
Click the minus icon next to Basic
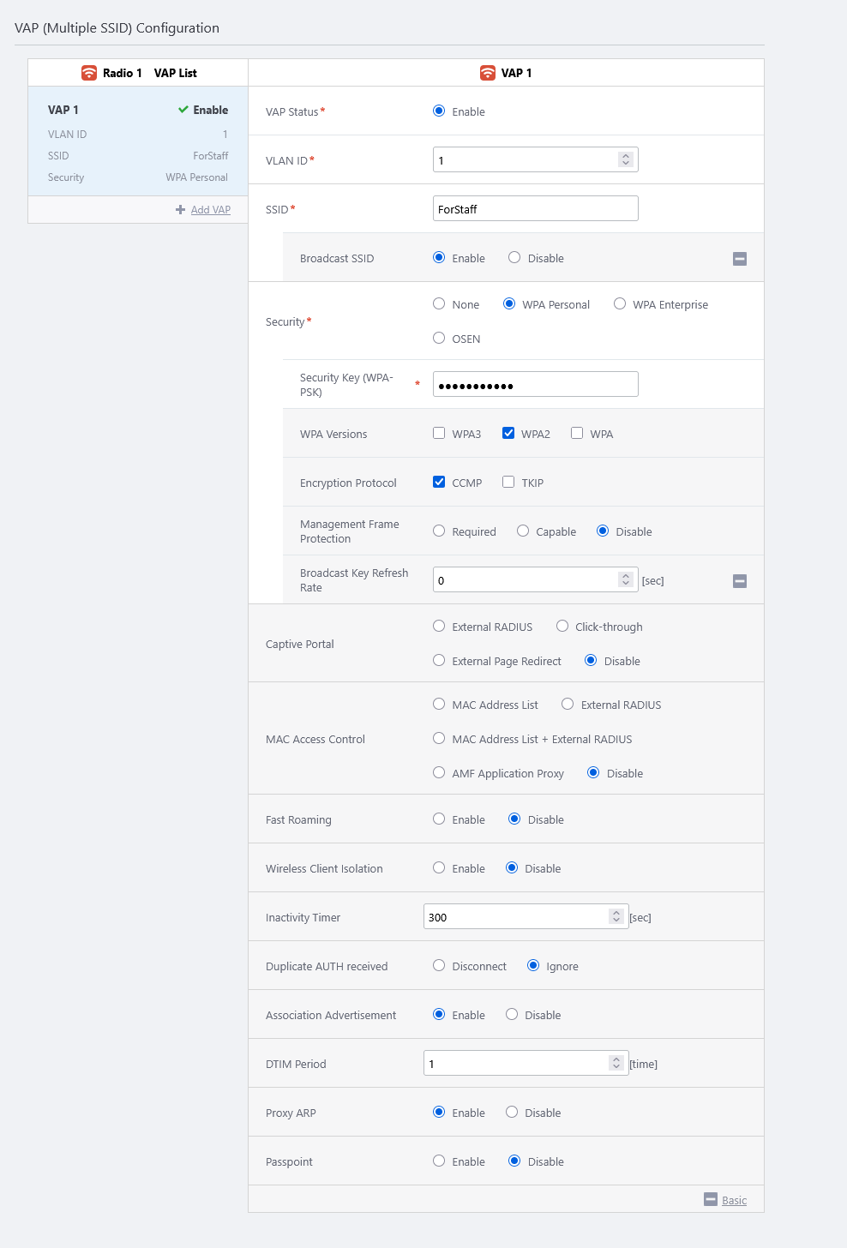click(710, 1199)
